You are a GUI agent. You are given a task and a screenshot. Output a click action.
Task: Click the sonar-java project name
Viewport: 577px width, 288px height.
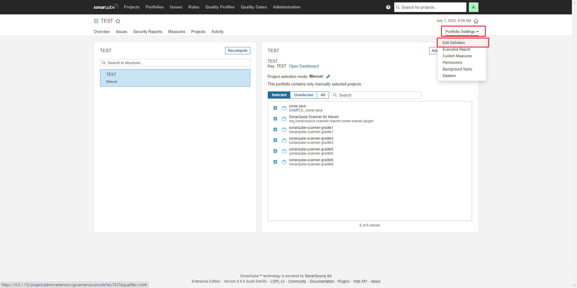(297, 106)
